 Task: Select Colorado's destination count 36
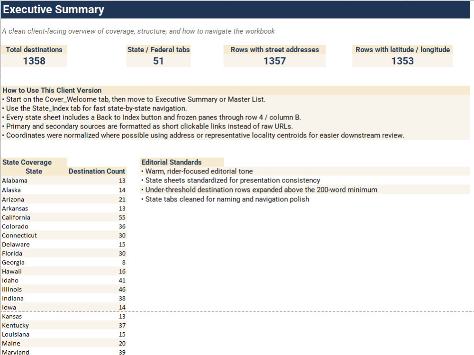tap(97, 227)
